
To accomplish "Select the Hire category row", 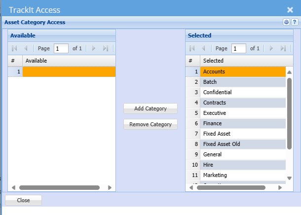I will pyautogui.click(x=236, y=165).
